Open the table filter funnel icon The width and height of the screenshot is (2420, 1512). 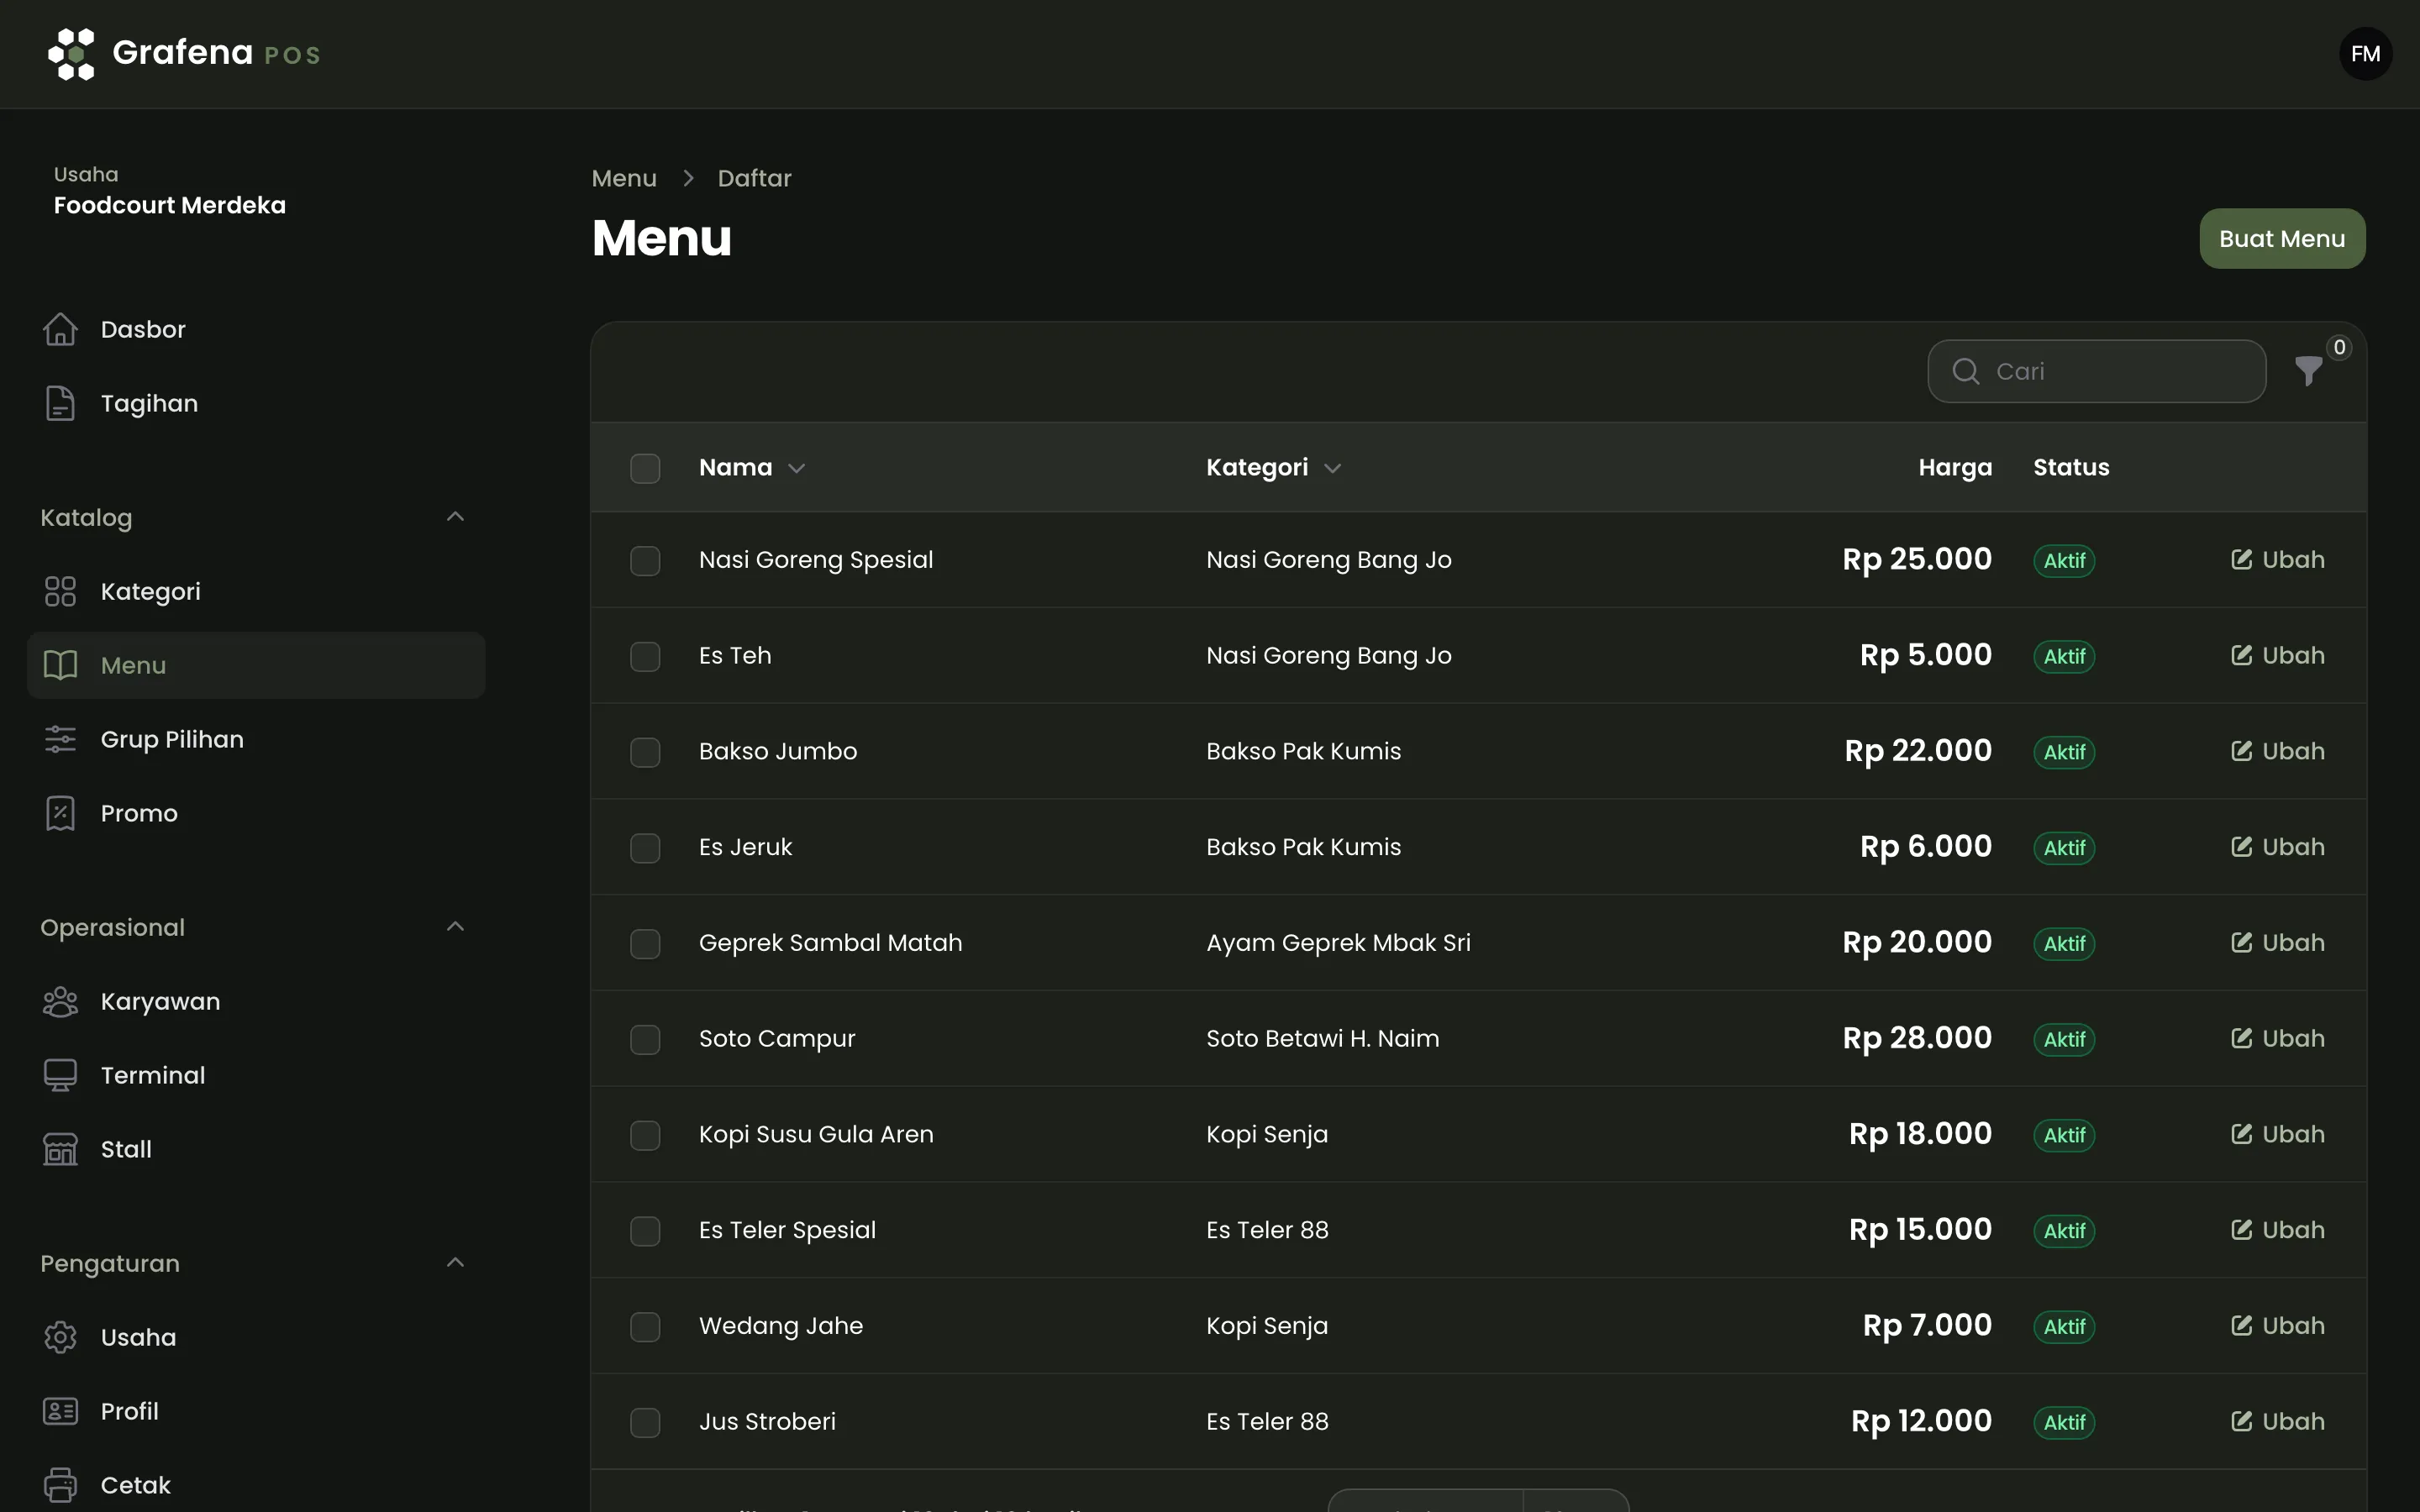tap(2309, 371)
